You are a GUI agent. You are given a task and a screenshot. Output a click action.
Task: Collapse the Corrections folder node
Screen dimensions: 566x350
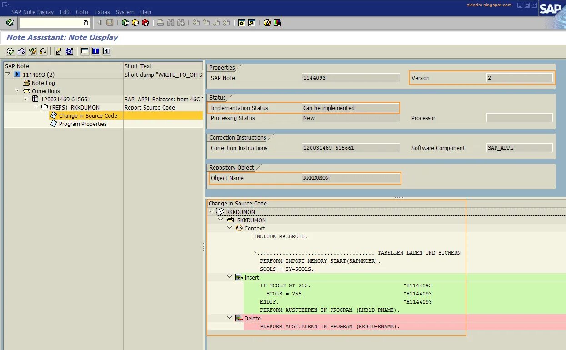click(17, 90)
